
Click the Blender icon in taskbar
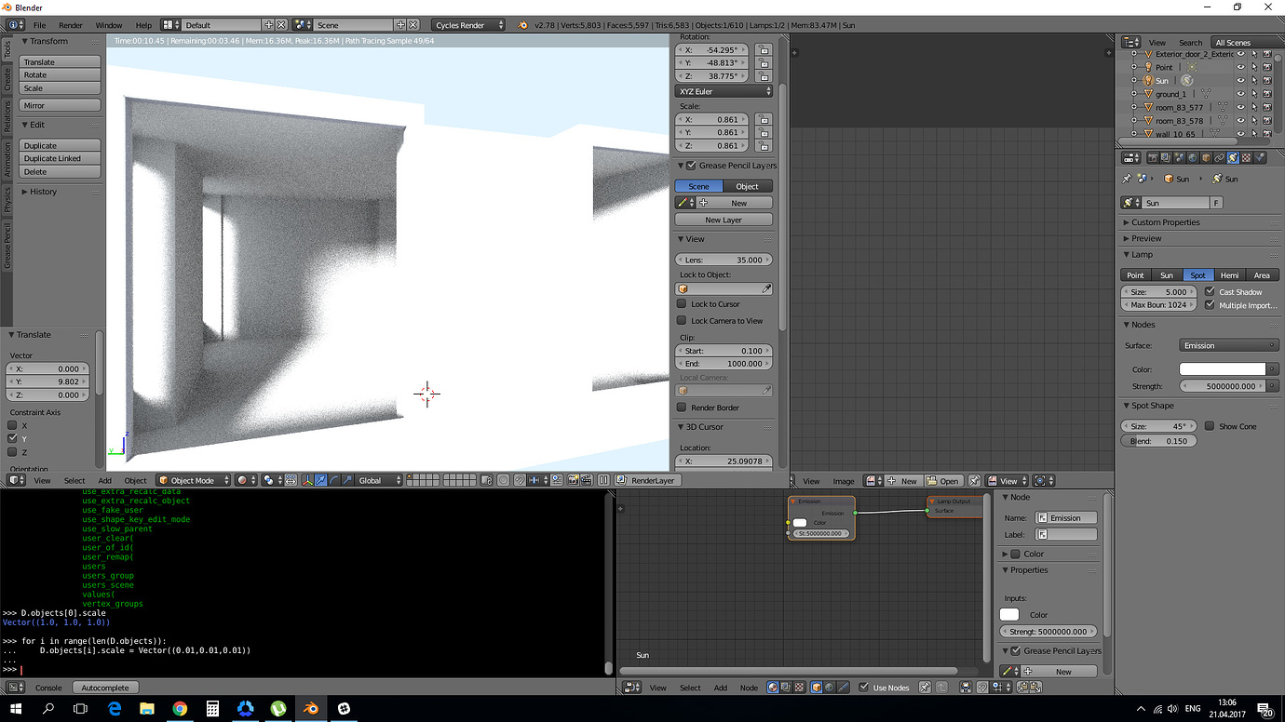311,708
